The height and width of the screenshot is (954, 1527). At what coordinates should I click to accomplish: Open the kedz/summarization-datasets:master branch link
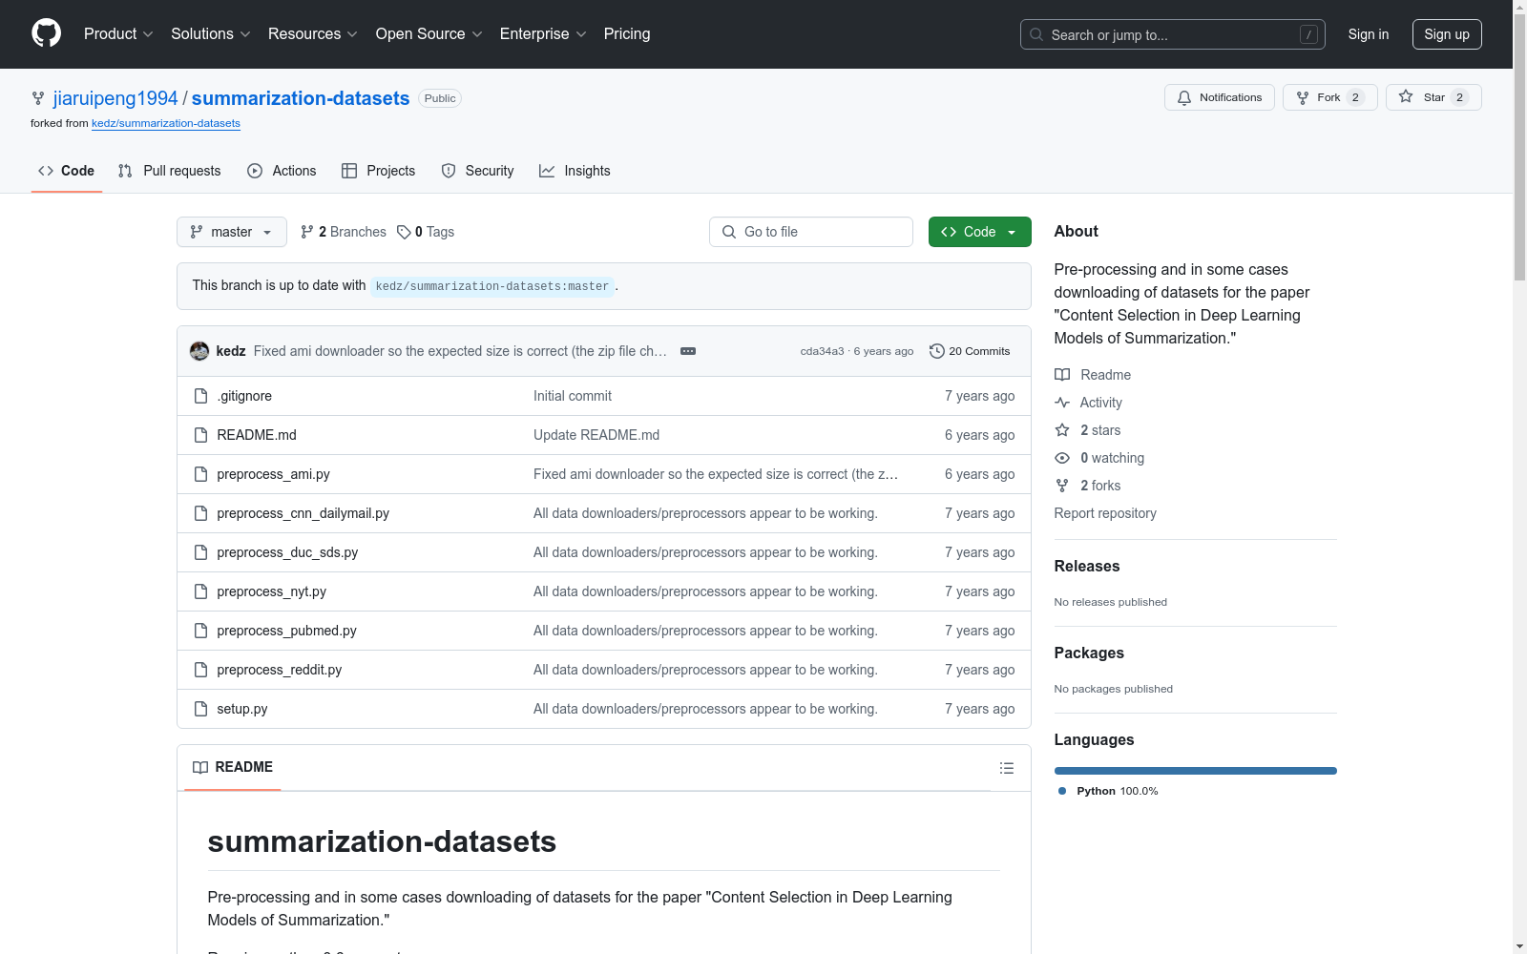point(492,286)
